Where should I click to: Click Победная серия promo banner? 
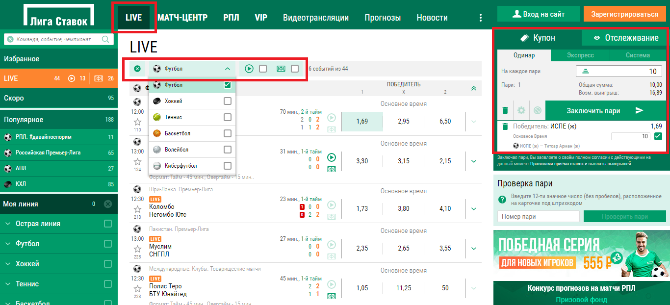tap(581, 253)
